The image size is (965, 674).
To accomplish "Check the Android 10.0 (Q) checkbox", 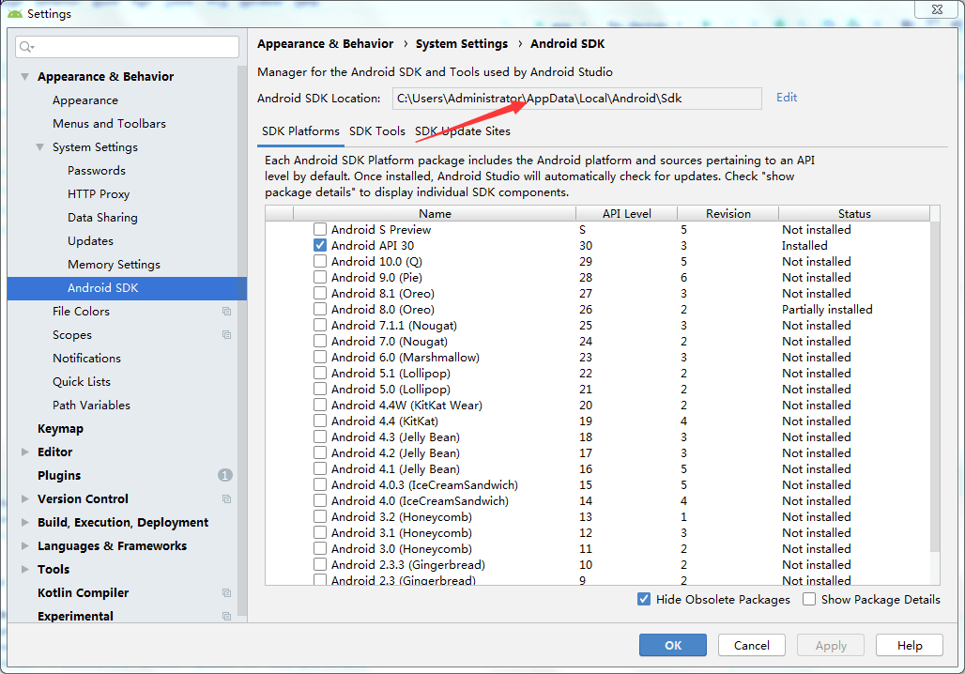I will [x=320, y=261].
